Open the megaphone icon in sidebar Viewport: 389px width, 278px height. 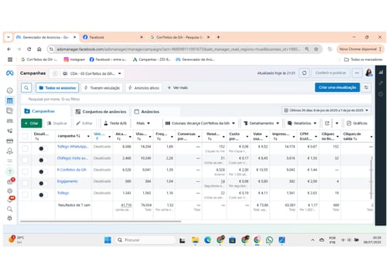click(x=10, y=131)
